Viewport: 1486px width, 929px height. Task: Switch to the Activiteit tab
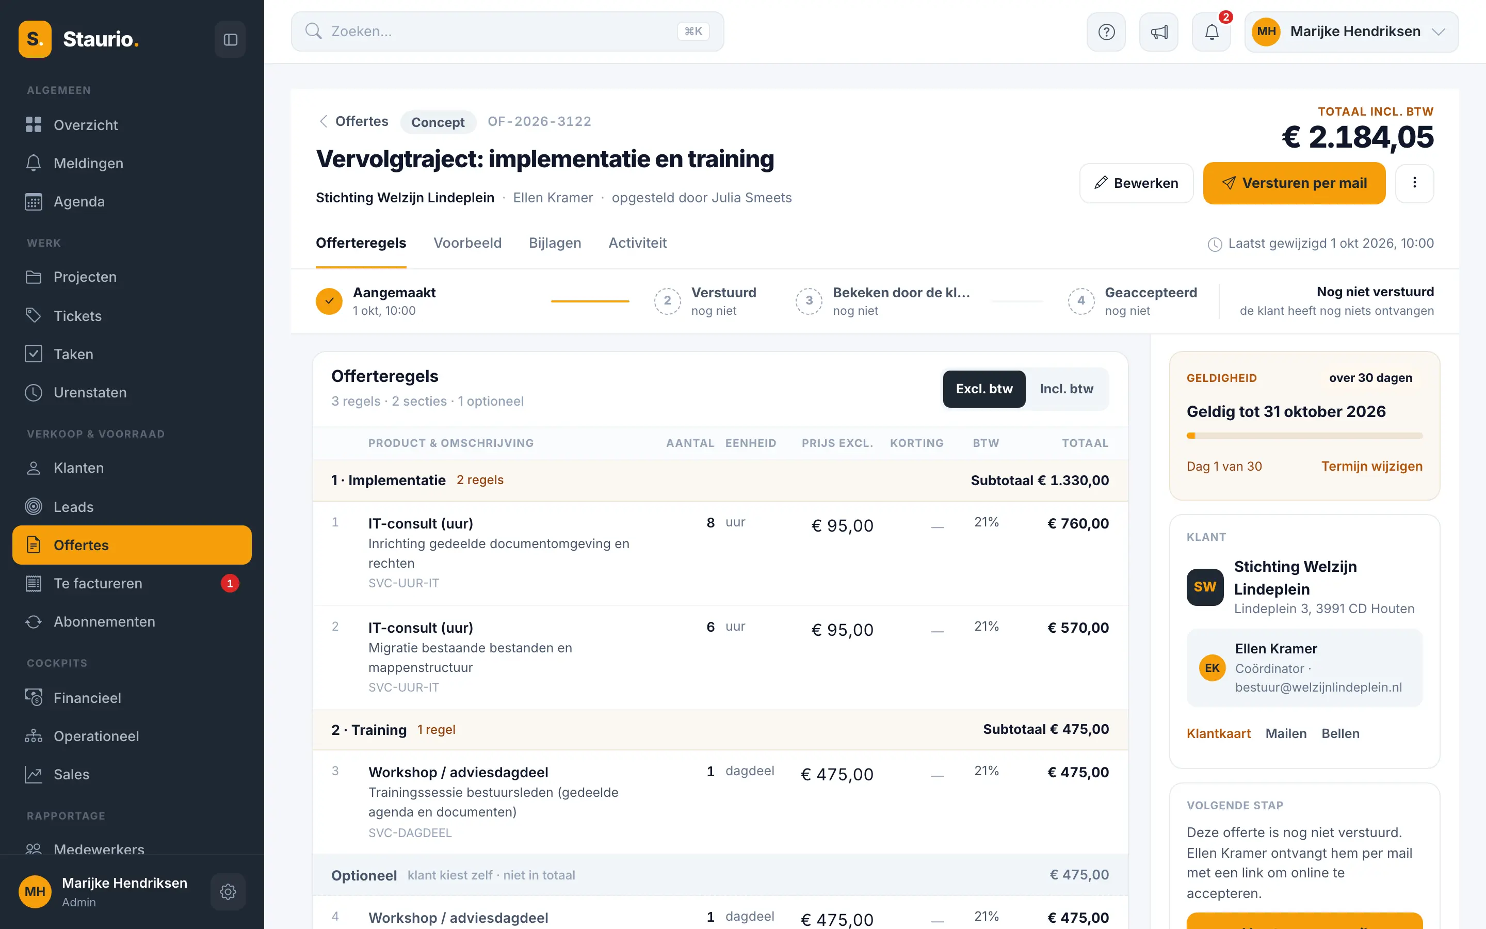coord(637,243)
